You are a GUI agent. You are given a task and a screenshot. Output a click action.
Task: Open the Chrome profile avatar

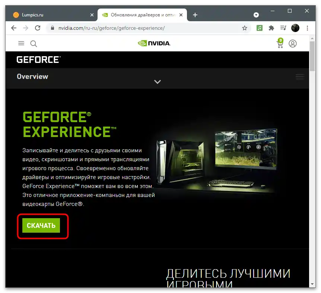295,28
